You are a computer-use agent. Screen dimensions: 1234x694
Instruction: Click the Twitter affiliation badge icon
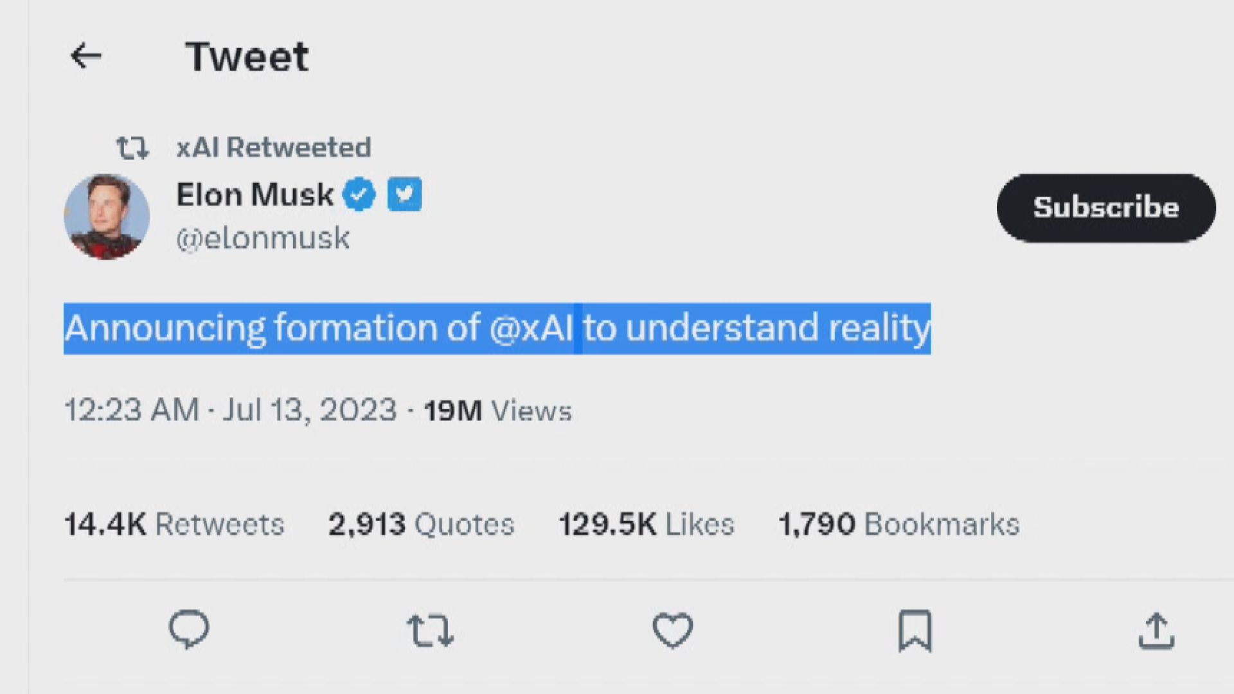tap(404, 194)
